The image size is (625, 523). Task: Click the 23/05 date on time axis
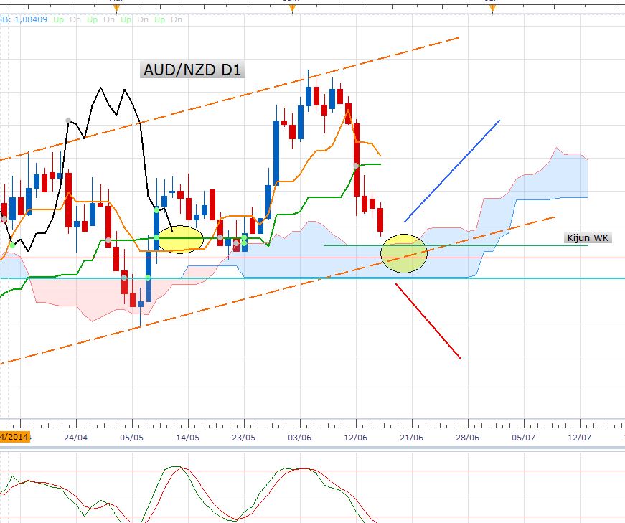243,438
